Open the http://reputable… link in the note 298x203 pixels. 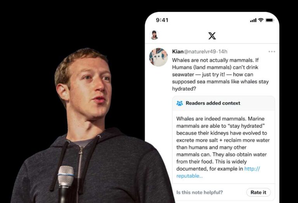[x=217, y=172]
